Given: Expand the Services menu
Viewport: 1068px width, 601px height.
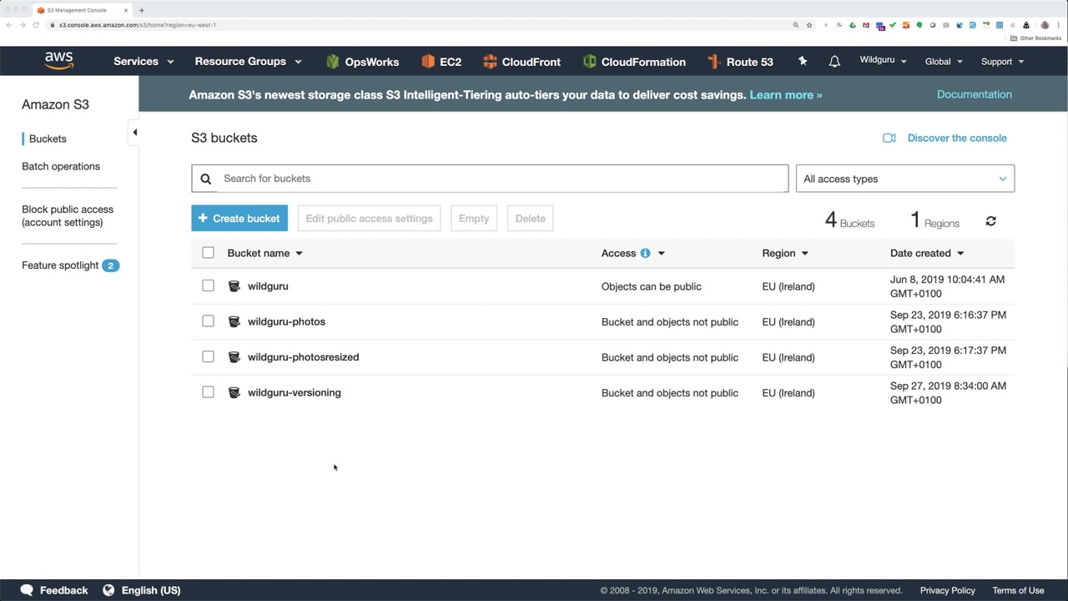Looking at the screenshot, I should pos(144,62).
